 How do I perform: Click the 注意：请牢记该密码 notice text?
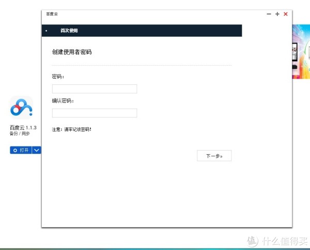pos(72,129)
